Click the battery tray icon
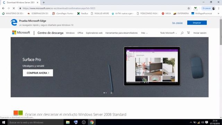This screenshot has width=222, height=125. point(195,122)
